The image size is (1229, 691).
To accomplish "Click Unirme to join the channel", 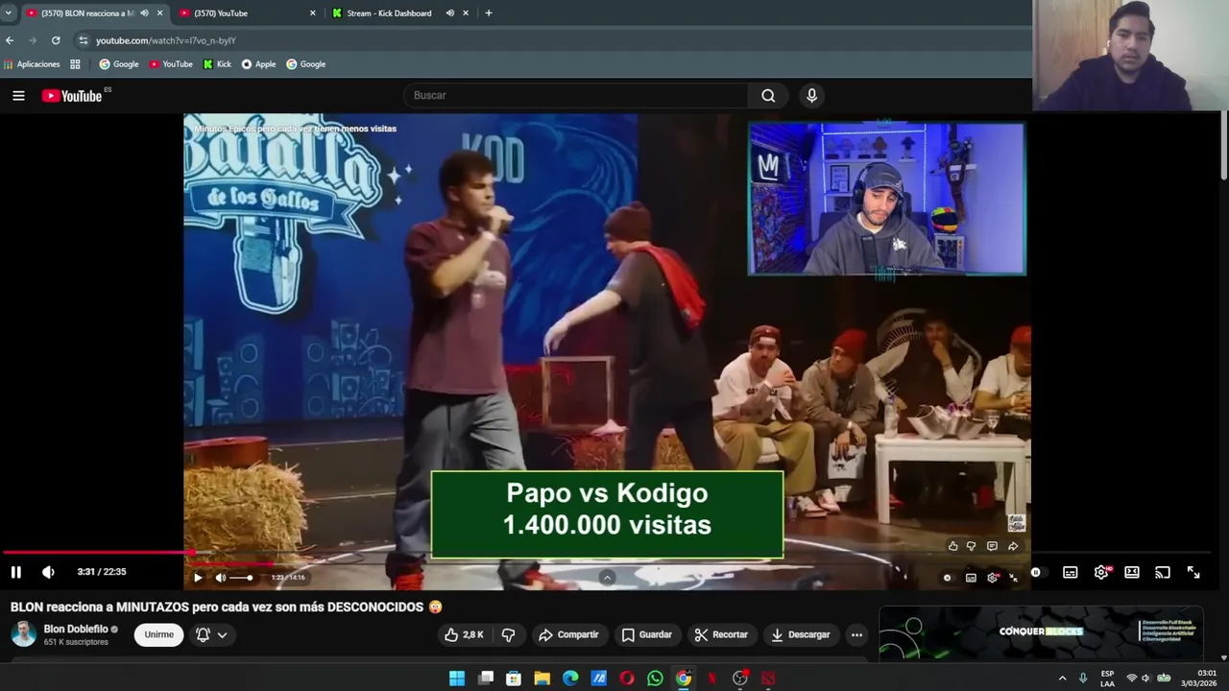I will [158, 634].
